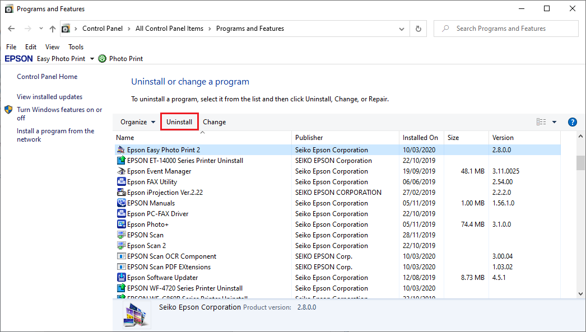Viewport: 586px width, 332px height.
Task: Click the Epson FAX Utility icon
Action: tap(120, 182)
